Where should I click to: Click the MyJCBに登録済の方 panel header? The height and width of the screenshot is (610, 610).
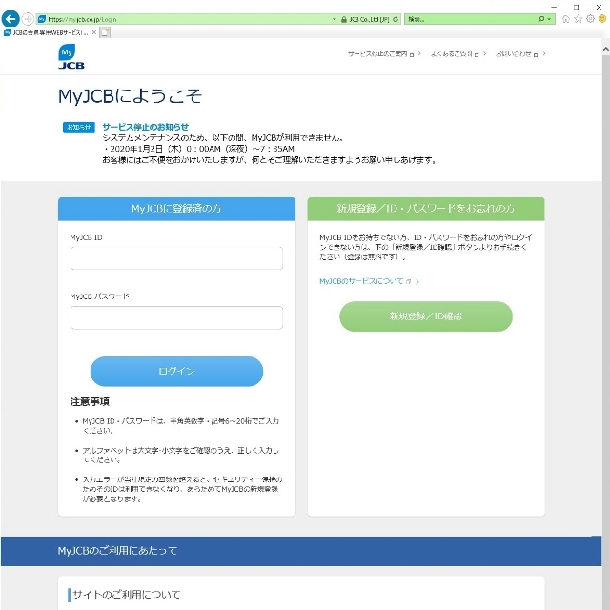coord(176,209)
